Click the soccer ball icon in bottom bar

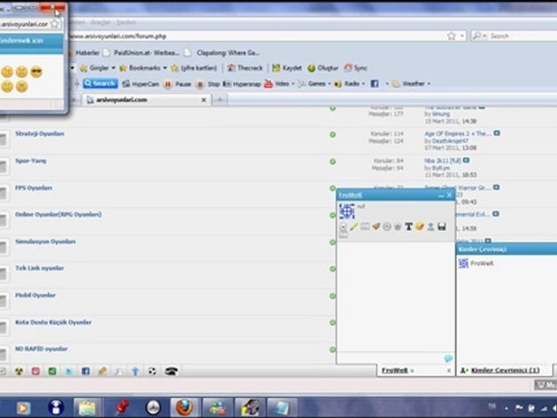[x=153, y=372]
